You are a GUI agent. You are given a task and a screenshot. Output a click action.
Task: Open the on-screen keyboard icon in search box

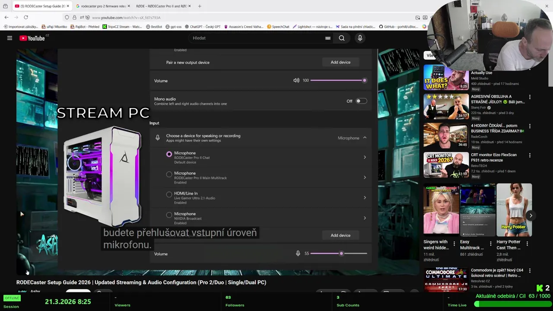coord(328,38)
